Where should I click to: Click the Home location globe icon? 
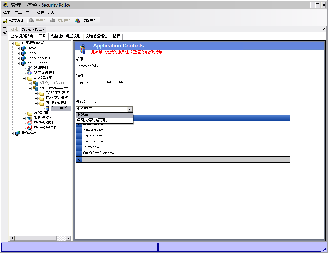pyautogui.click(x=24, y=48)
